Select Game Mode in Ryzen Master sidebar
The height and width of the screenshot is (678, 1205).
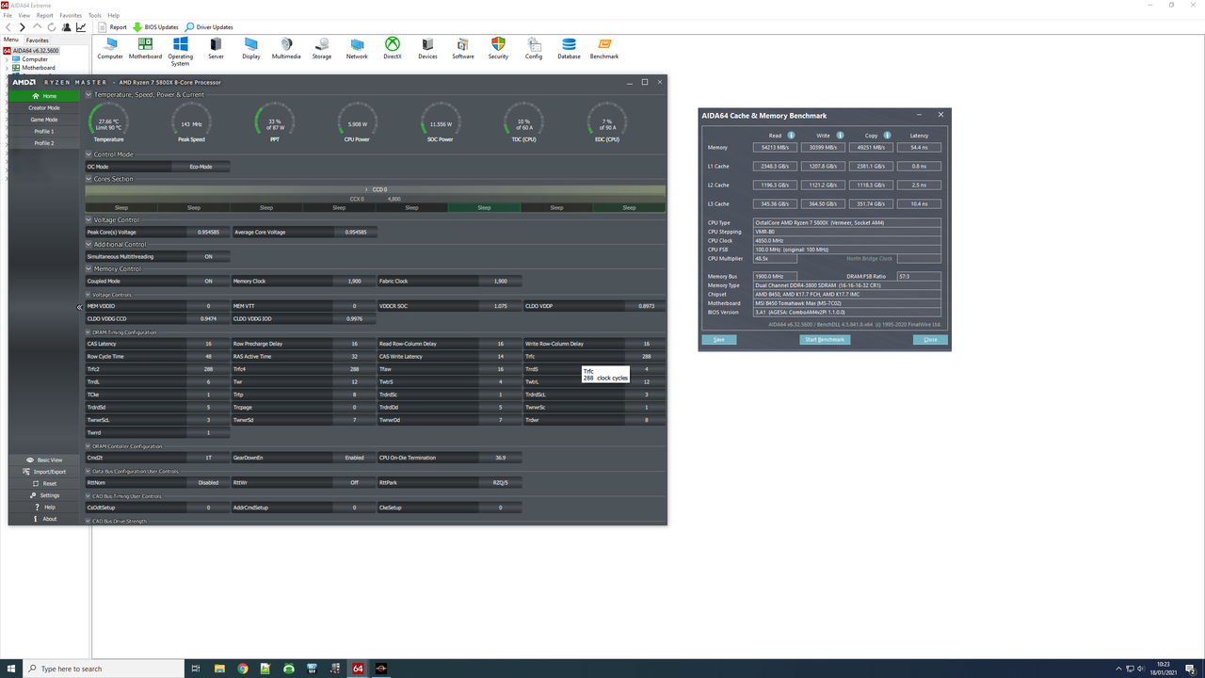click(x=44, y=120)
